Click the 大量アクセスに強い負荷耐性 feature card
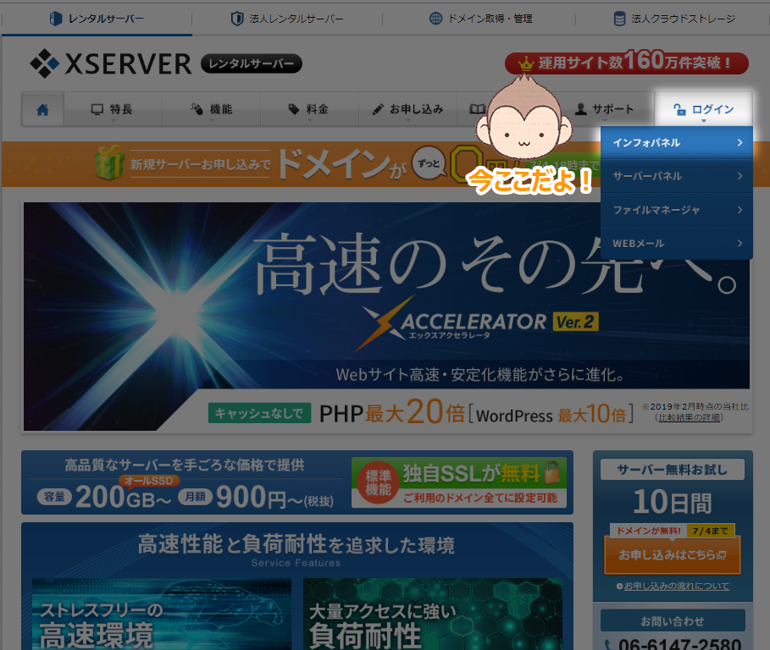 (433, 614)
